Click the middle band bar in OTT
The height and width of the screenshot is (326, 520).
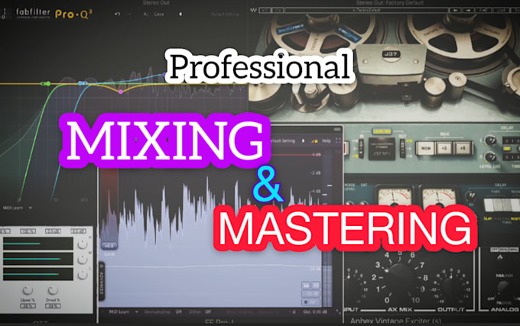38,259
